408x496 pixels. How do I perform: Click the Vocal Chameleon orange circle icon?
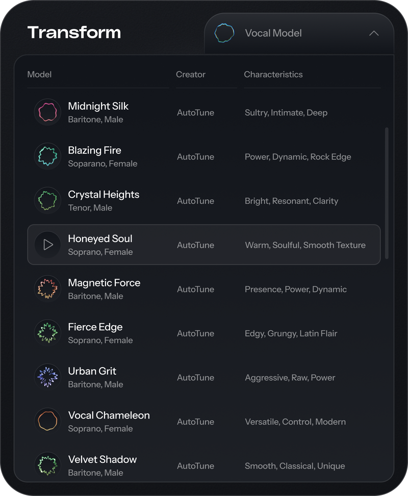click(x=47, y=422)
